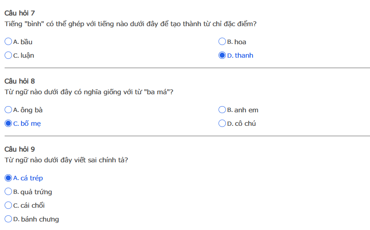Select A. ông bà for question 8
The width and height of the screenshot is (370, 230).
(x=8, y=110)
